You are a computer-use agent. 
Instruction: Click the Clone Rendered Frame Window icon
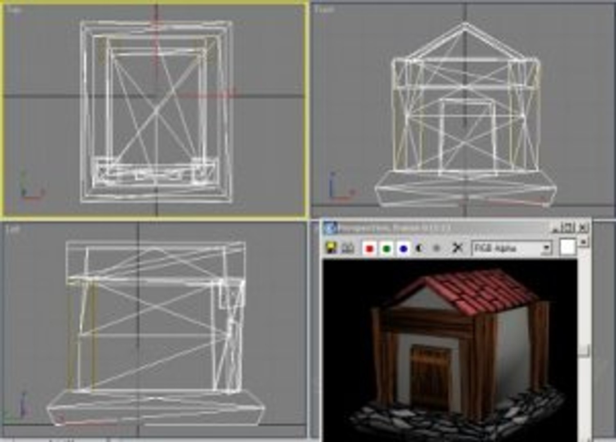[x=348, y=248]
